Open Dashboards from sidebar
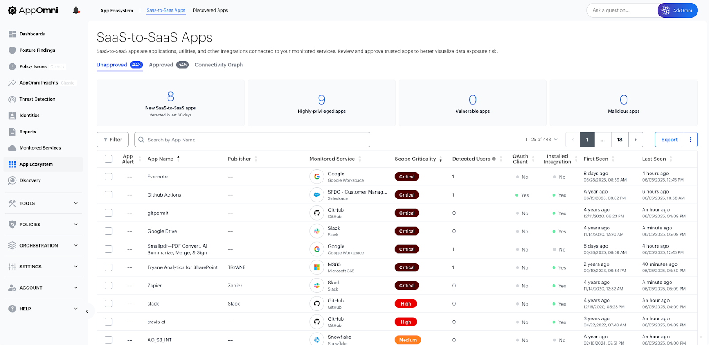 32,34
